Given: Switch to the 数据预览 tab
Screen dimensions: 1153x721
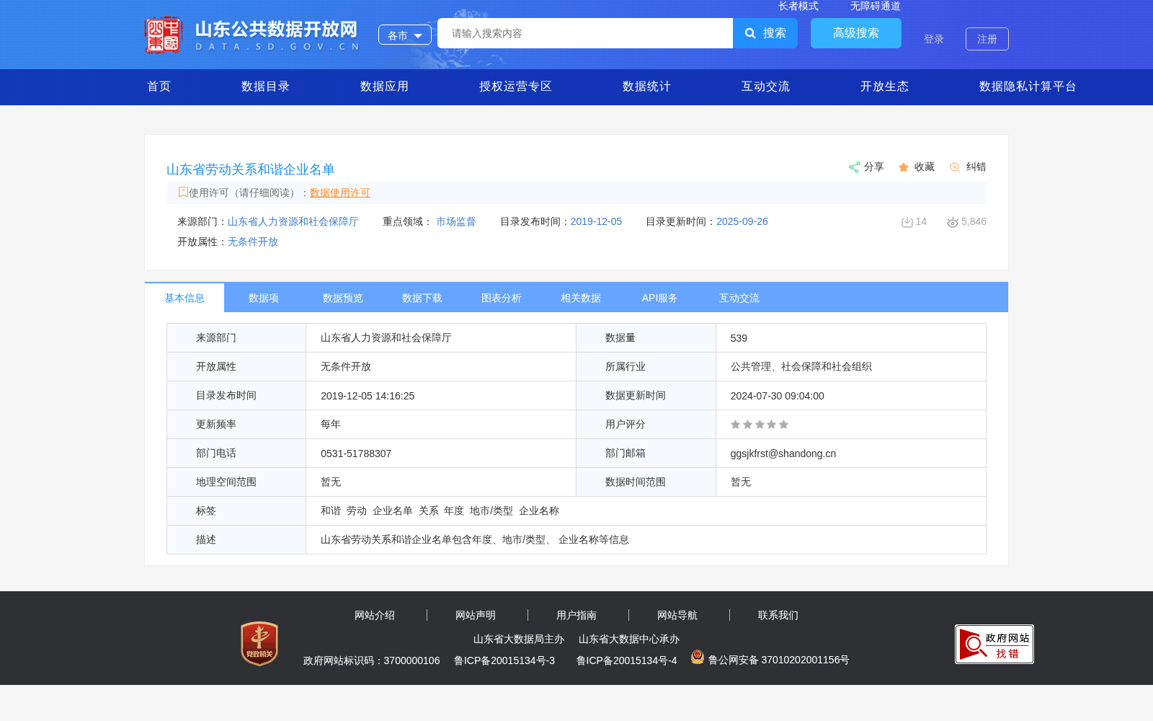Looking at the screenshot, I should pos(343,298).
